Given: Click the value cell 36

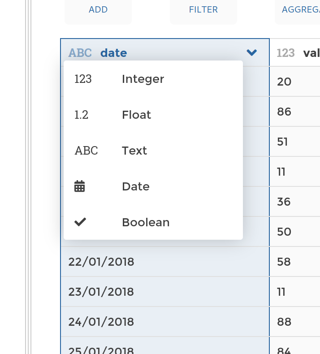Looking at the screenshot, I should 295,202.
